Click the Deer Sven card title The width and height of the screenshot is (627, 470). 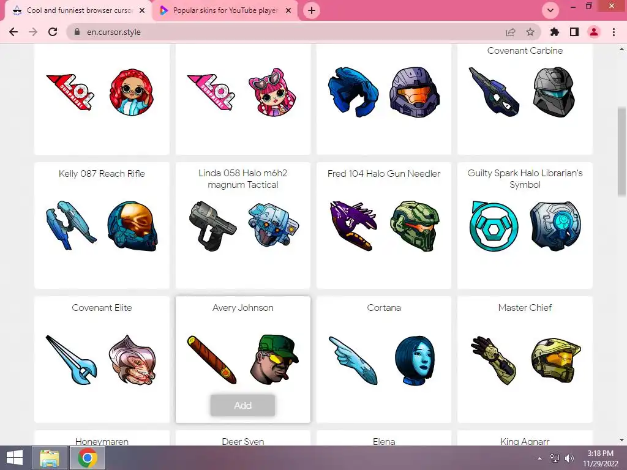pyautogui.click(x=242, y=441)
